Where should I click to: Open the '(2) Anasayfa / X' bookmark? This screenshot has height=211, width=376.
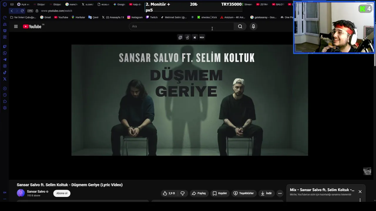coord(113,17)
